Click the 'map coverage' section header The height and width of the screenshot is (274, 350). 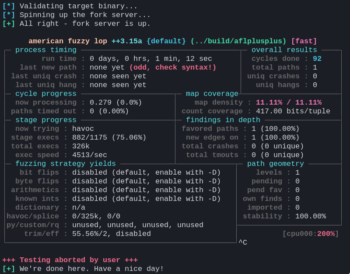click(x=212, y=94)
